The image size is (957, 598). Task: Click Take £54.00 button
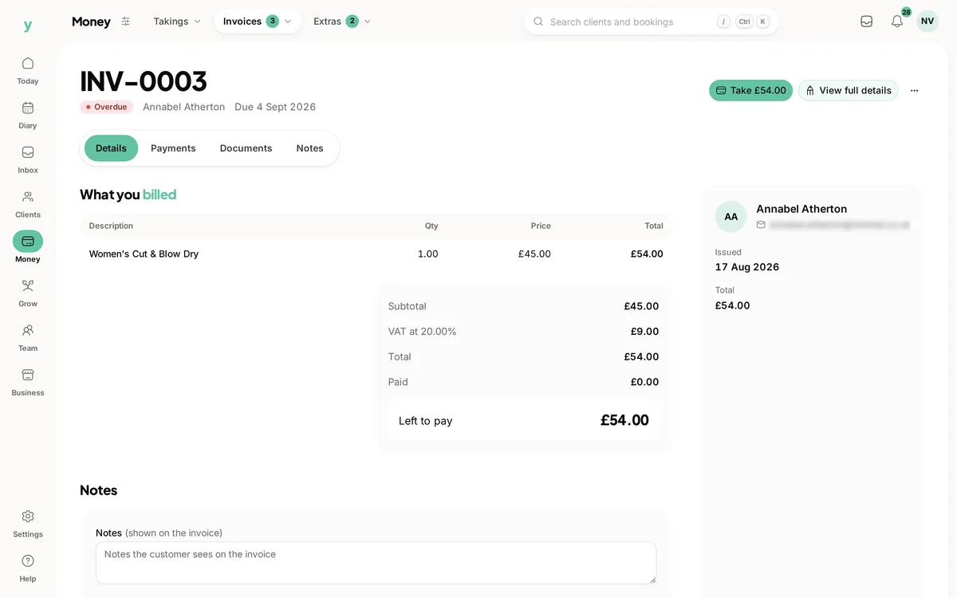coord(750,90)
